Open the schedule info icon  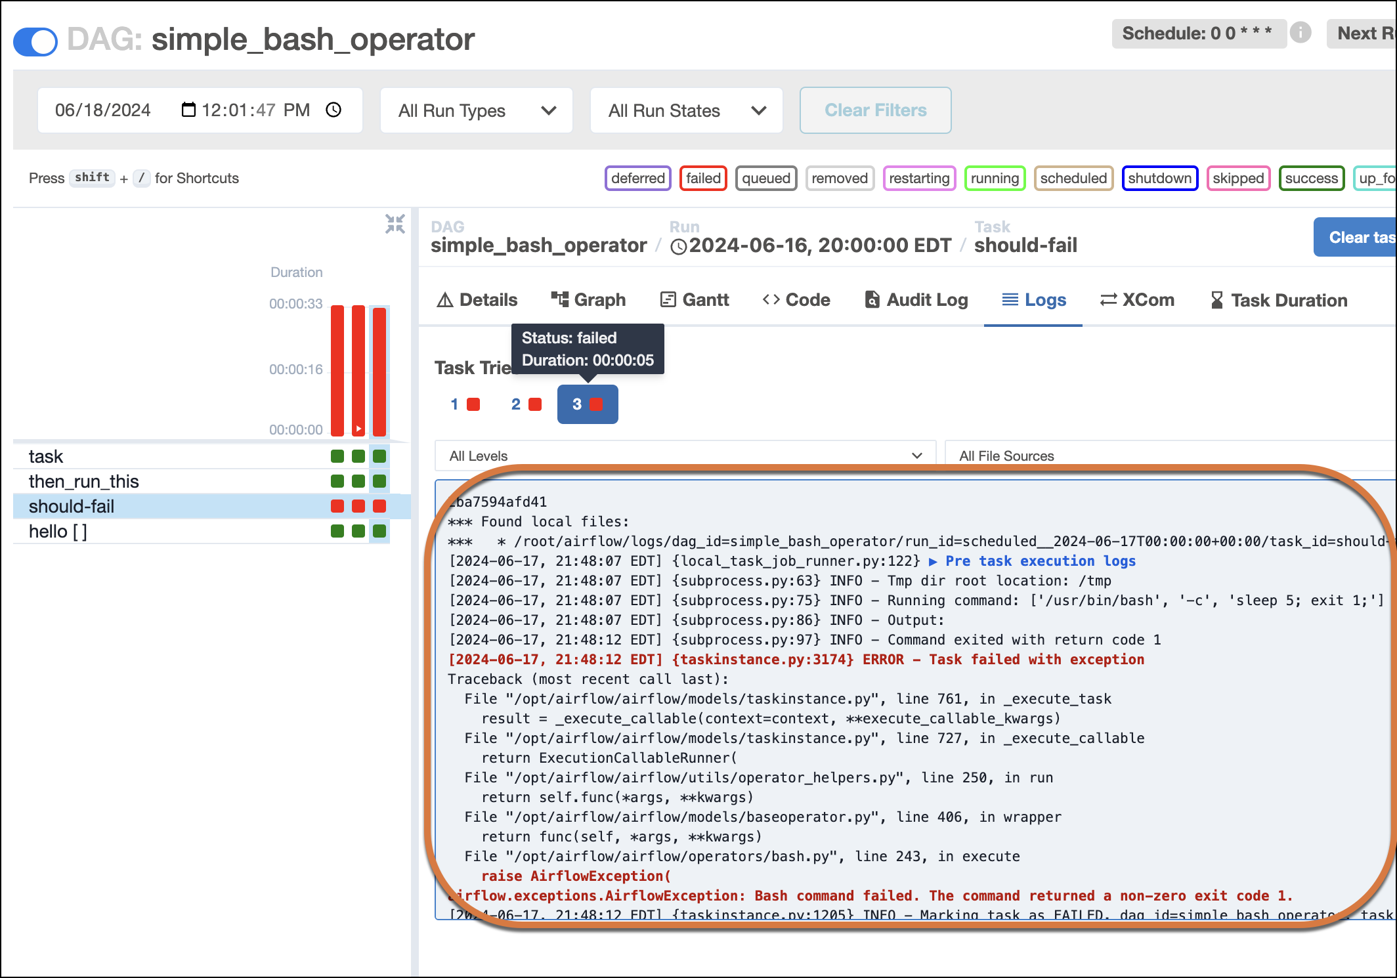1300,33
